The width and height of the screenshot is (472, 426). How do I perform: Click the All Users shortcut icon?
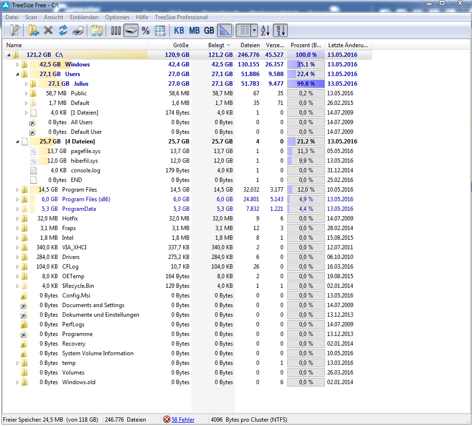tap(32, 122)
